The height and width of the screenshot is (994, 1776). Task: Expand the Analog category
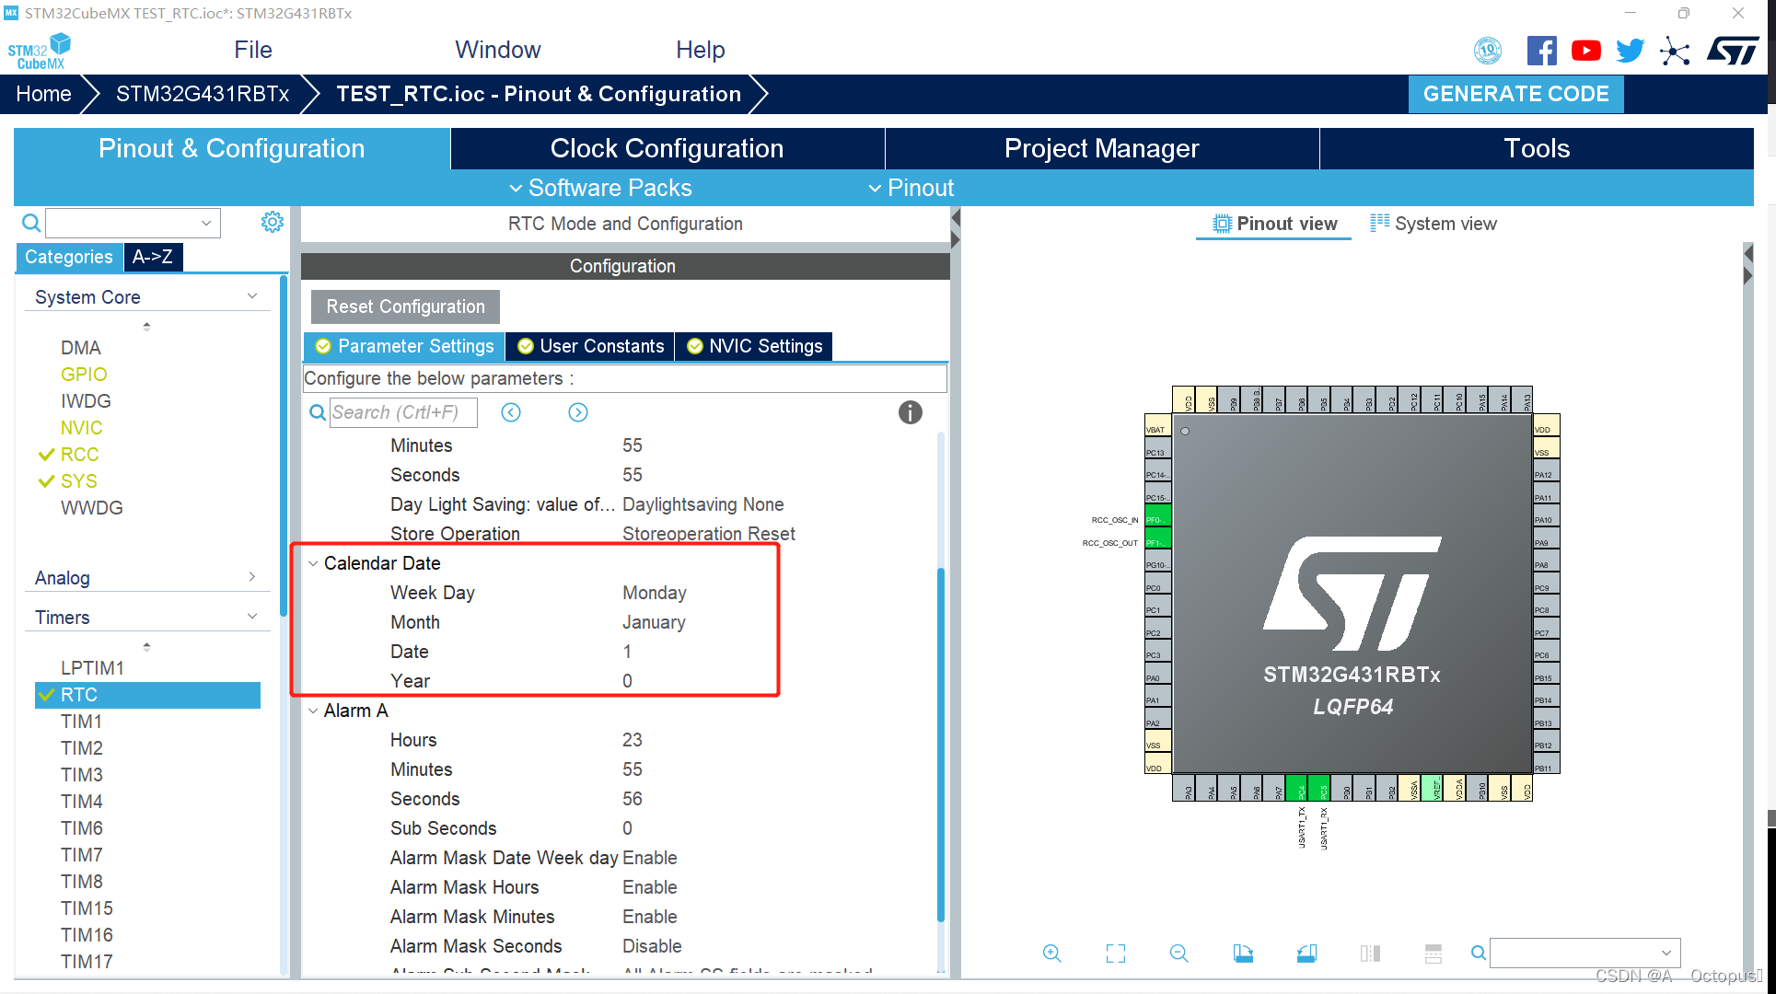pos(251,576)
